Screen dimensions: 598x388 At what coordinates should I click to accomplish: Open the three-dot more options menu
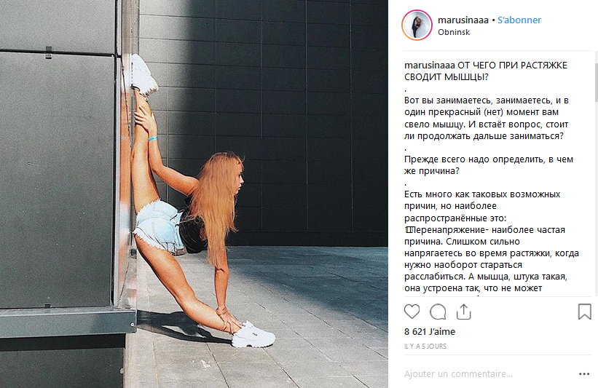coord(584,374)
